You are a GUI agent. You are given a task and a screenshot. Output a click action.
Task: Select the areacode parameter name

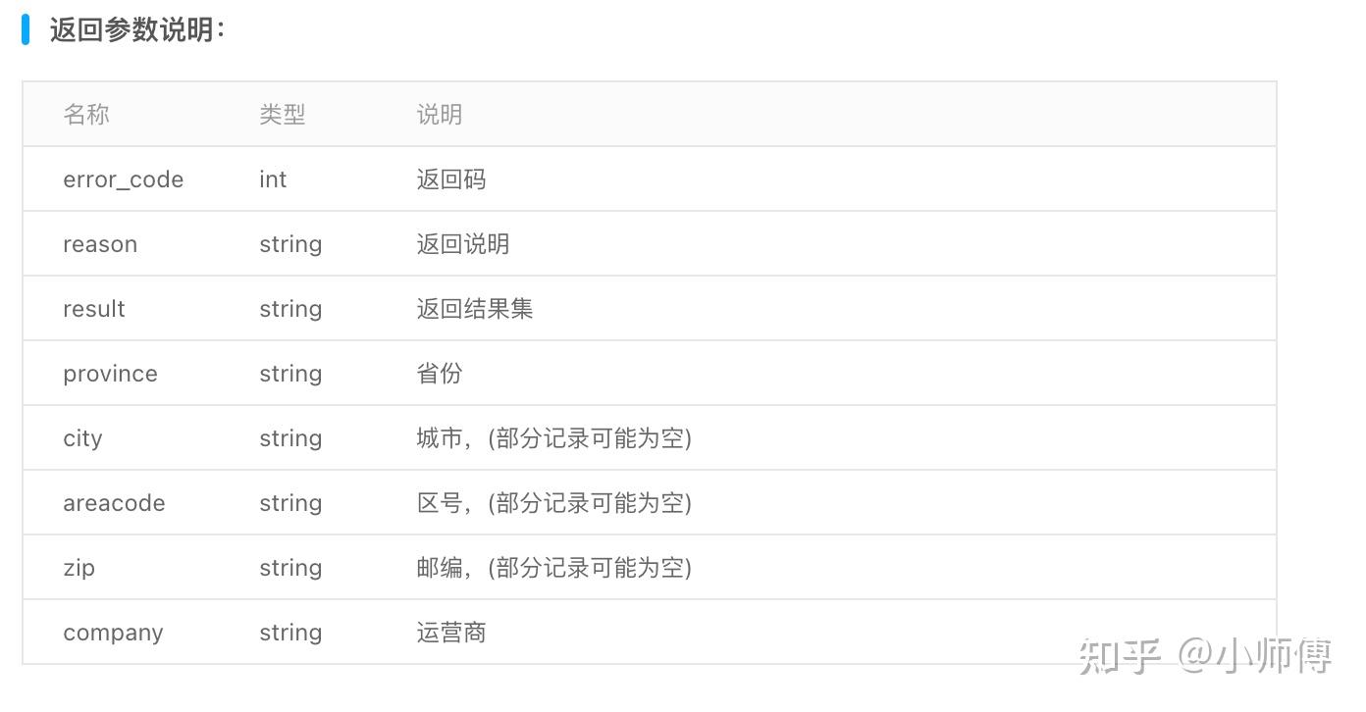coord(114,503)
